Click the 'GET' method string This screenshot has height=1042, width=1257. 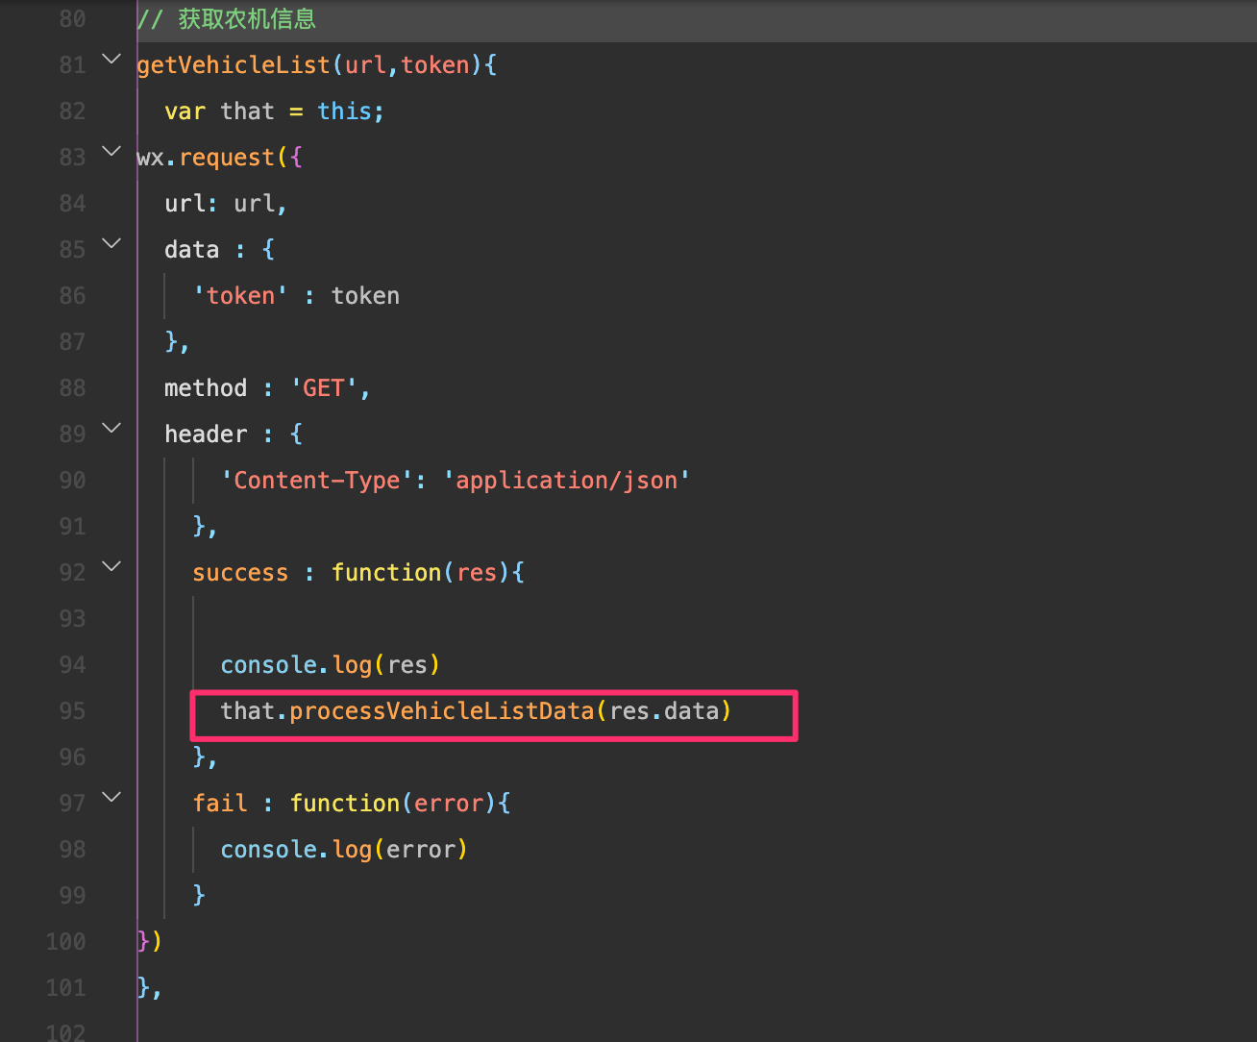pos(324,388)
